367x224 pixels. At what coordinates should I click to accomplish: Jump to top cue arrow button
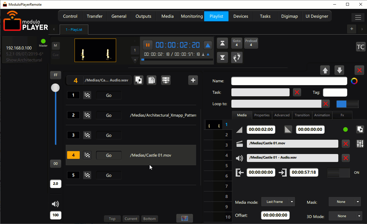click(x=222, y=43)
